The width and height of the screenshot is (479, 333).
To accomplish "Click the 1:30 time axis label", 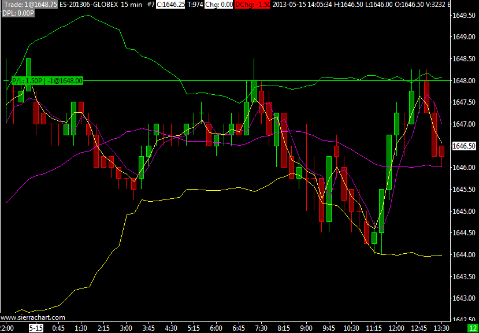I will coord(81,328).
